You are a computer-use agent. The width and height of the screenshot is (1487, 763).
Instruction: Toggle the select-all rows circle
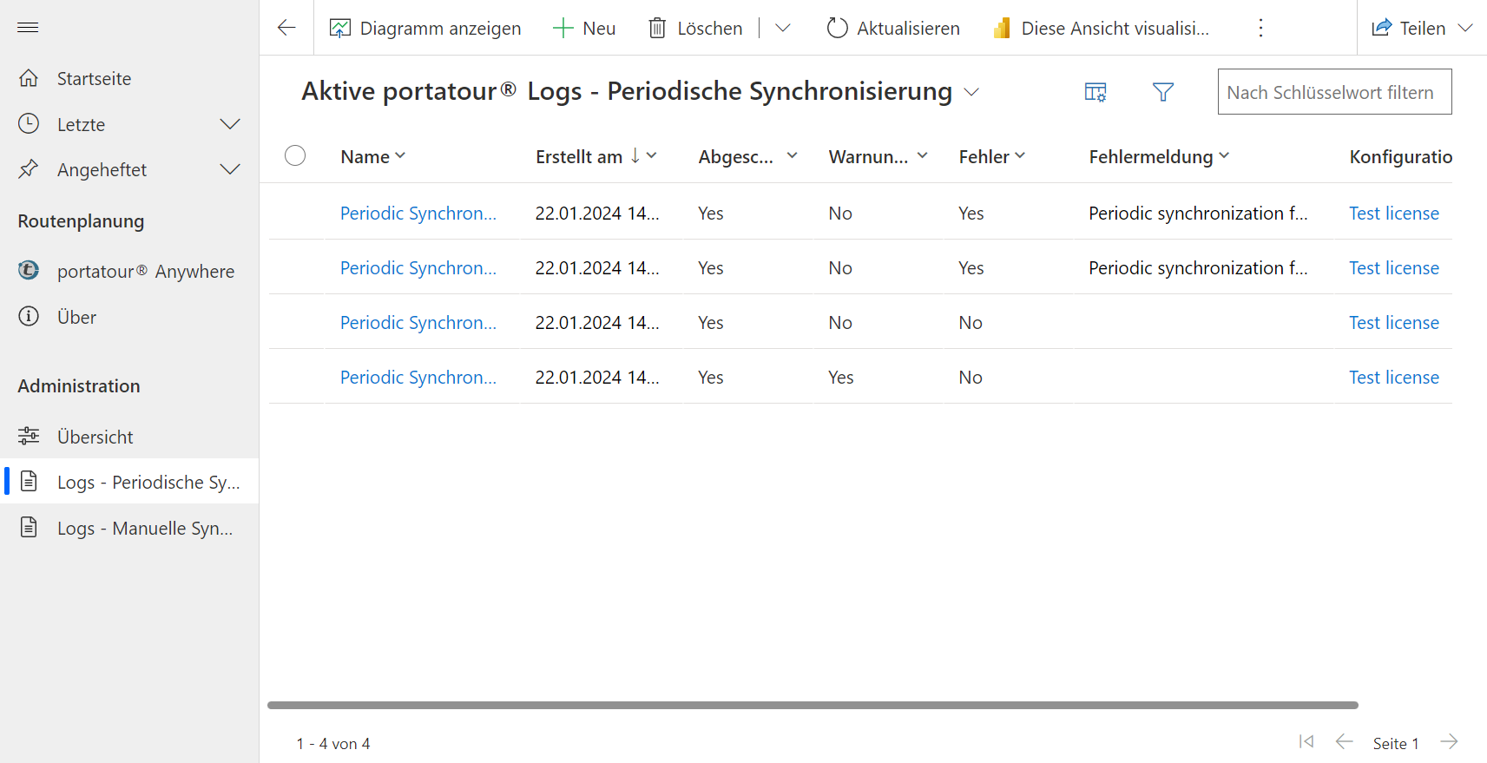pos(295,155)
